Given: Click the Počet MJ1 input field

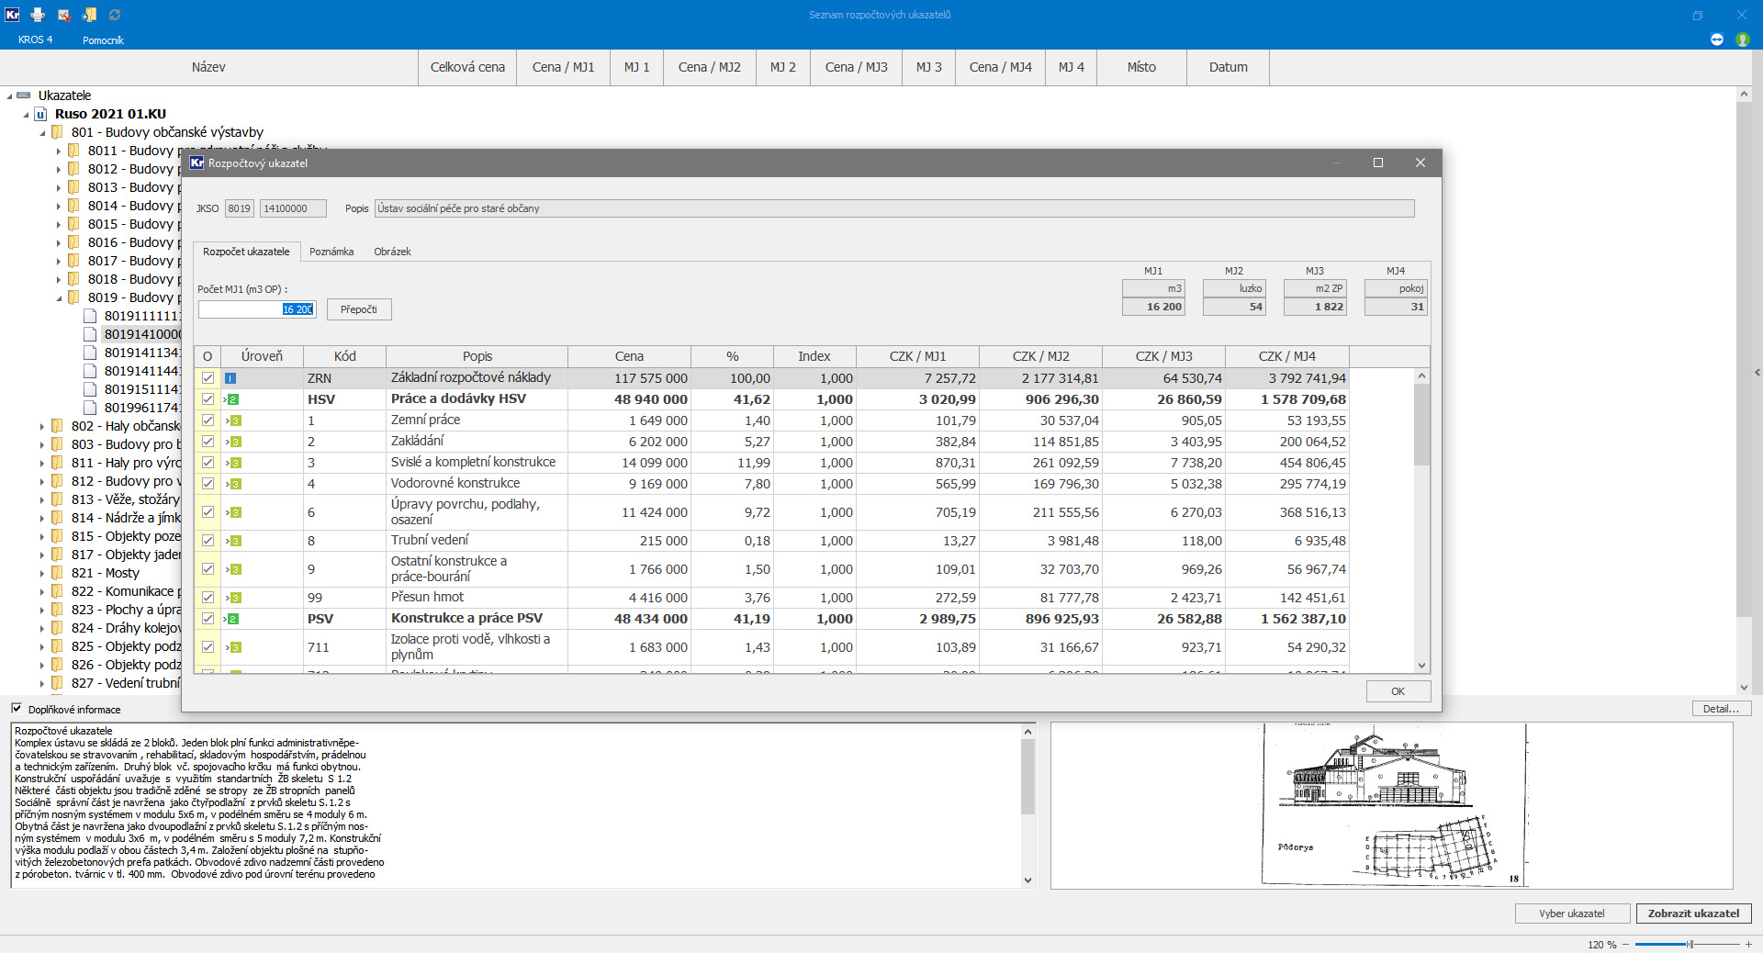Looking at the screenshot, I should point(256,309).
